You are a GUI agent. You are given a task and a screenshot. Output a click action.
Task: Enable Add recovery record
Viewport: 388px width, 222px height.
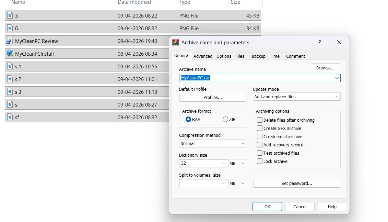pyautogui.click(x=260, y=145)
